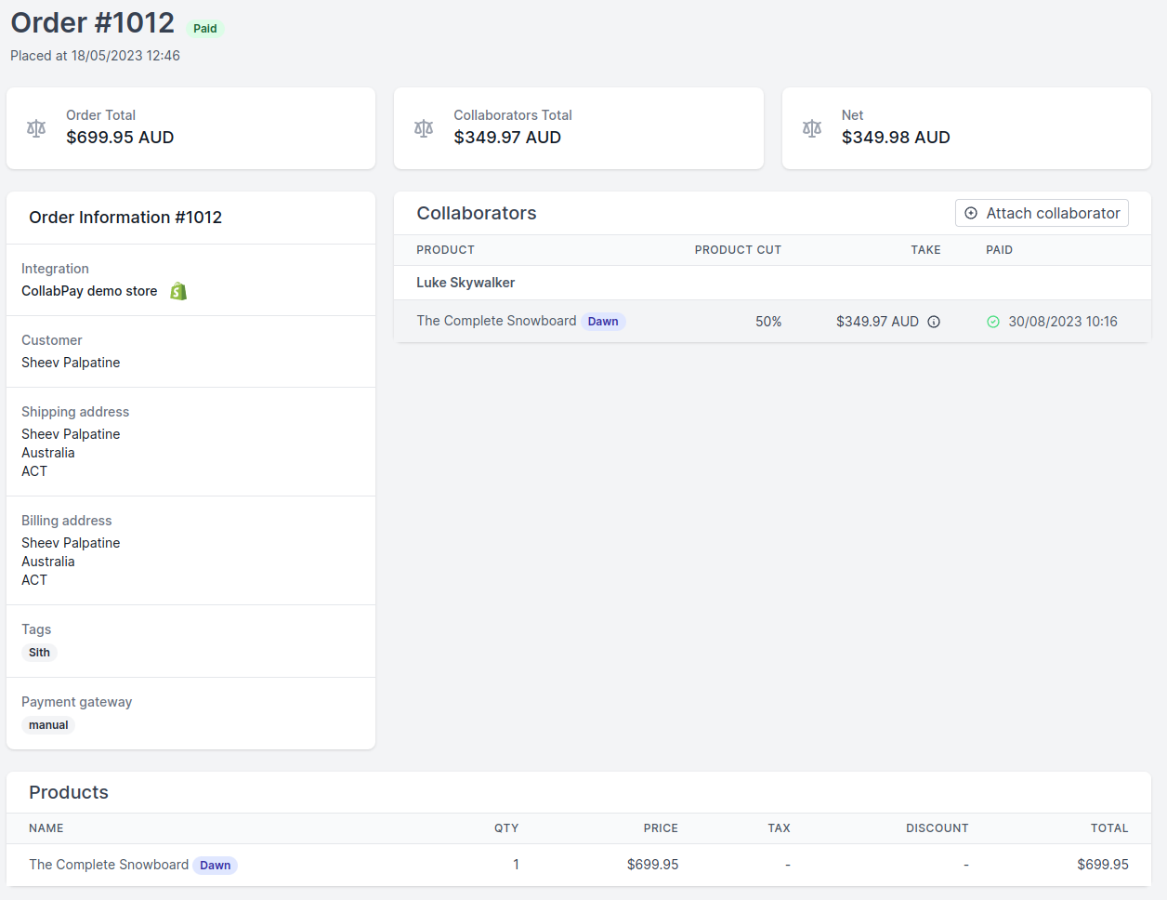This screenshot has height=900, width=1167.
Task: Click the customer name under the Customer label
Action: click(71, 363)
